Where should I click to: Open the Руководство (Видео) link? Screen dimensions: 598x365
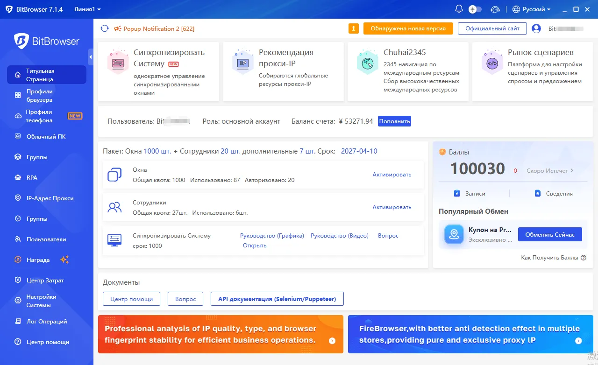tap(340, 236)
